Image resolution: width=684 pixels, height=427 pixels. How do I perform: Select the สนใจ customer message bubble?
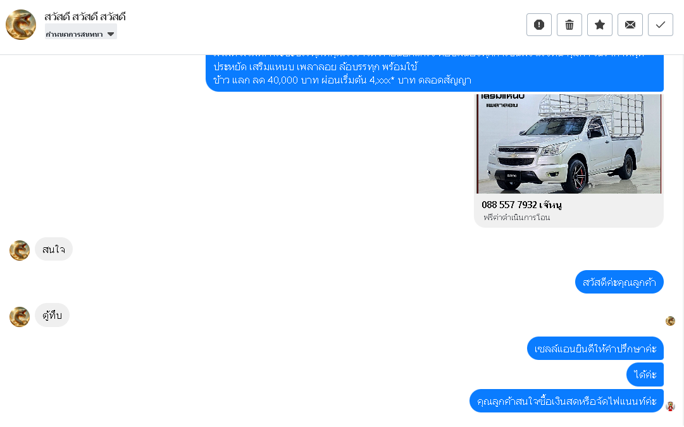click(x=54, y=249)
